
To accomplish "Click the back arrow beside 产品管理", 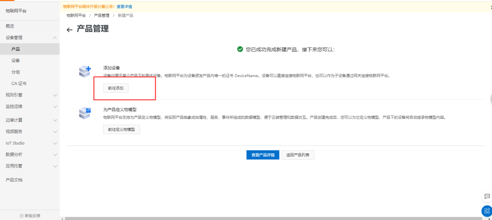I will [70, 30].
